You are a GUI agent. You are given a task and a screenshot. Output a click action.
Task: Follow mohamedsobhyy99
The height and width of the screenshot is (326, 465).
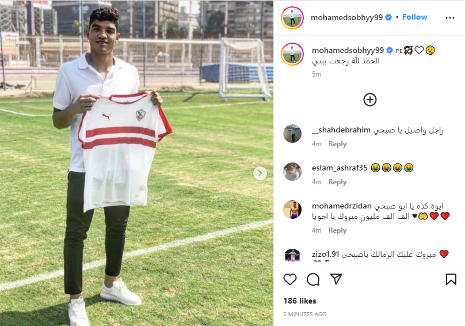[x=414, y=17]
